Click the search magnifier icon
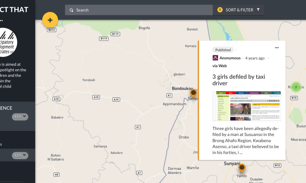 [71, 10]
